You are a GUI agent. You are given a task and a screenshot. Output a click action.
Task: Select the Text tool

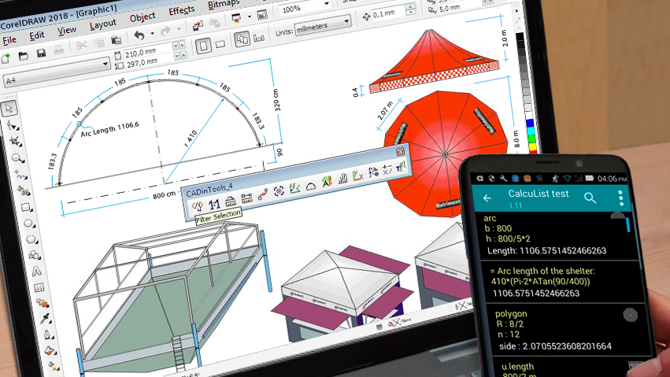(37, 271)
